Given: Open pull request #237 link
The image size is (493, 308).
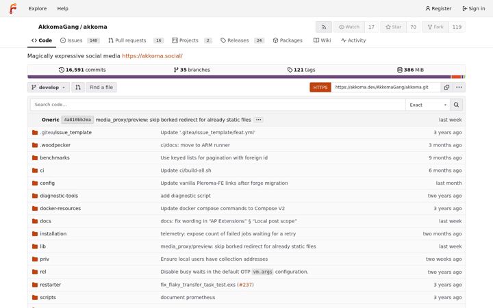Looking at the screenshot, I should pos(245,285).
